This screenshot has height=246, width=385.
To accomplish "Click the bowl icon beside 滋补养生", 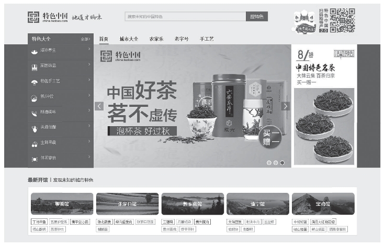I will tap(35, 52).
